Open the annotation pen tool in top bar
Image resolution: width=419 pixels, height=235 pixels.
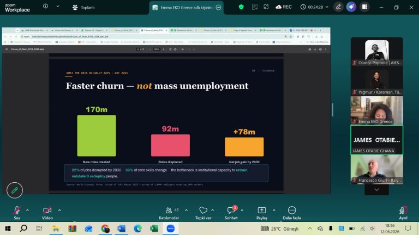338,7
